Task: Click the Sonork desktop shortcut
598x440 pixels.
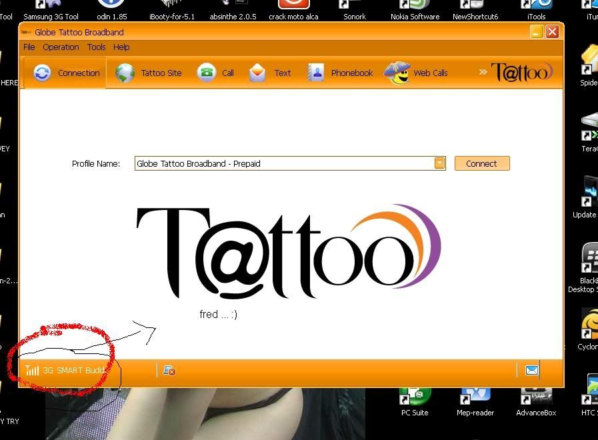Action: click(x=354, y=11)
